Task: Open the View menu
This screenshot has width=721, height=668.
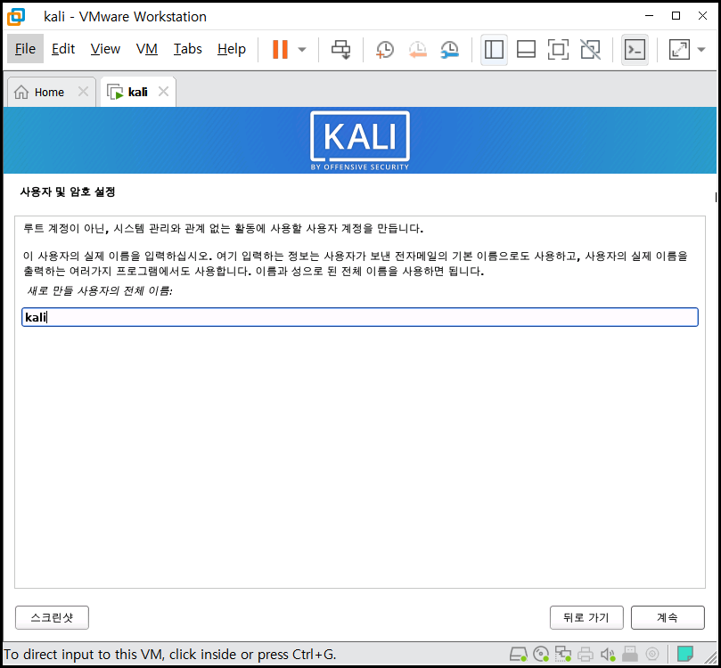Action: (105, 49)
